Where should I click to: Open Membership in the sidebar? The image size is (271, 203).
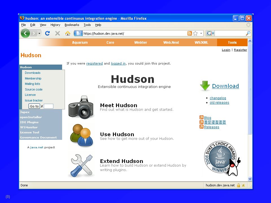[33, 78]
